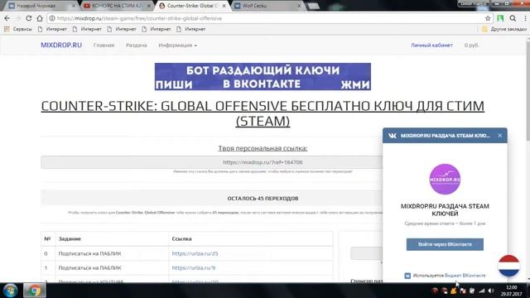Click the purple MIXDROP.RU avatar

445,179
